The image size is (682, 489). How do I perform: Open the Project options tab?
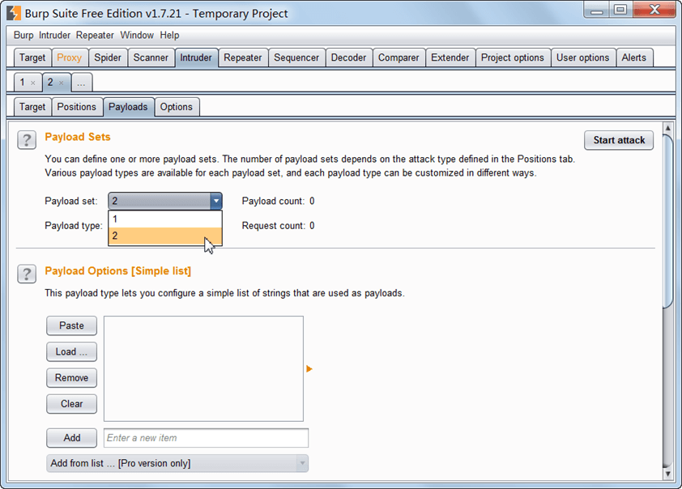click(x=513, y=57)
